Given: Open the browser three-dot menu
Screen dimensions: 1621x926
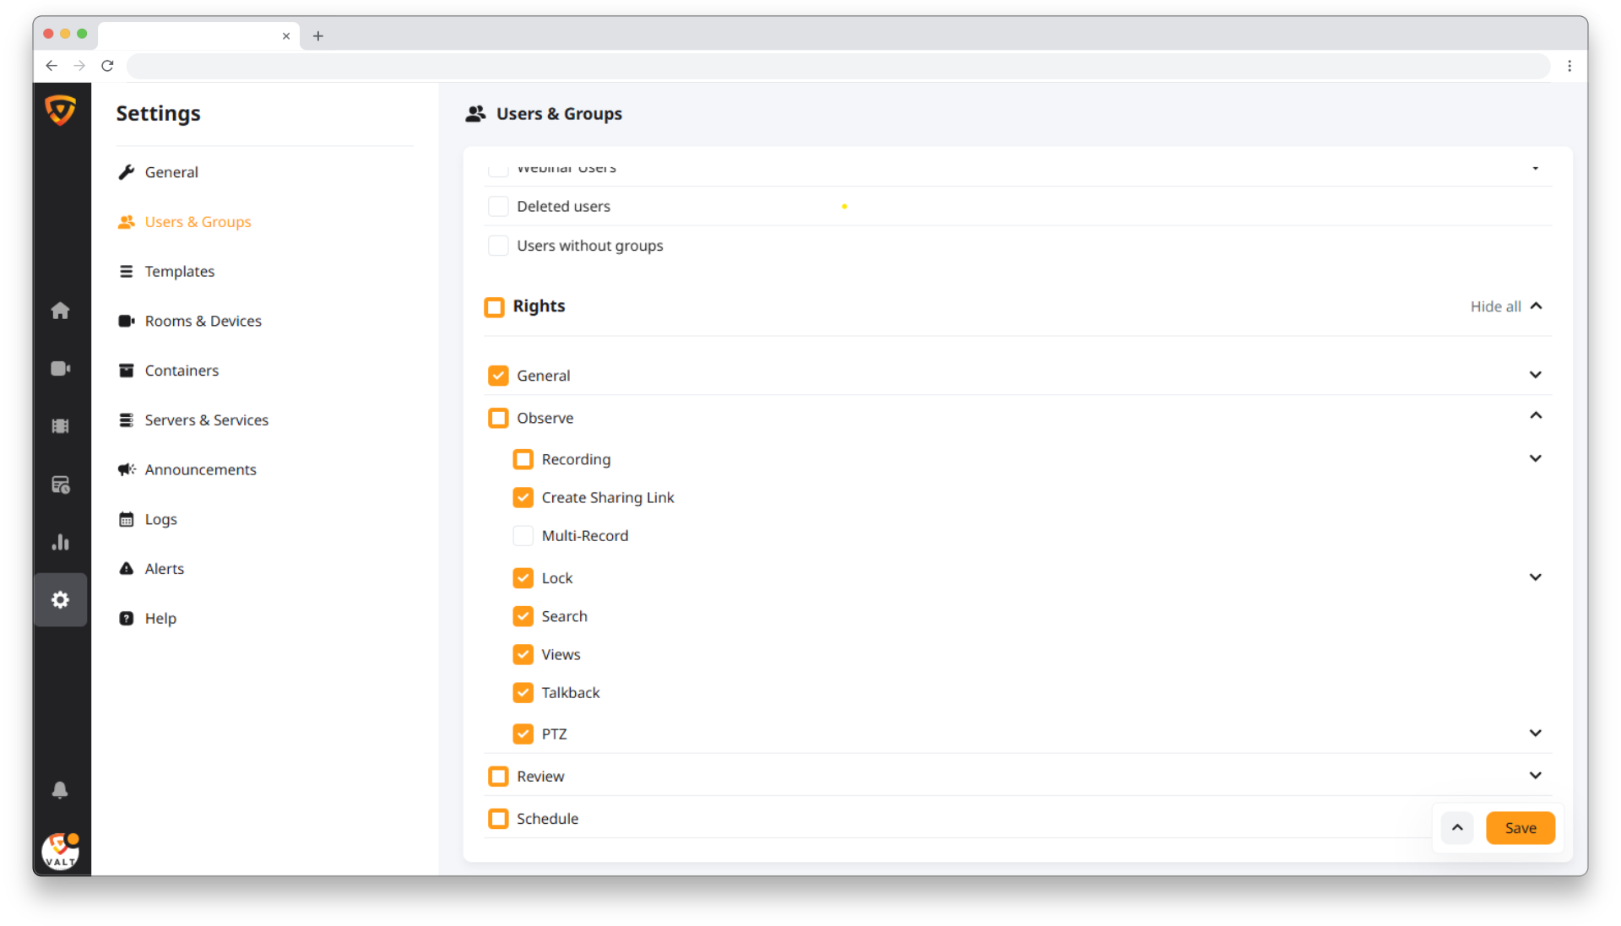Looking at the screenshot, I should click(x=1569, y=66).
